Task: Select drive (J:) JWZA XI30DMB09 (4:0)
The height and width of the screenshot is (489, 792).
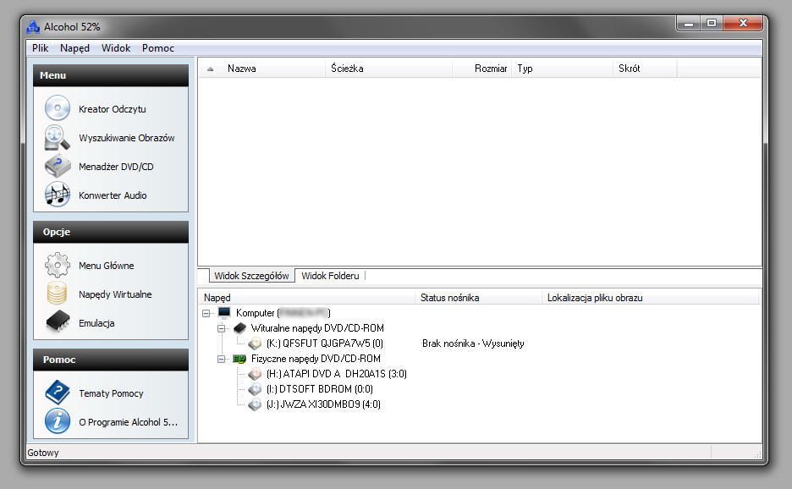Action: point(323,404)
